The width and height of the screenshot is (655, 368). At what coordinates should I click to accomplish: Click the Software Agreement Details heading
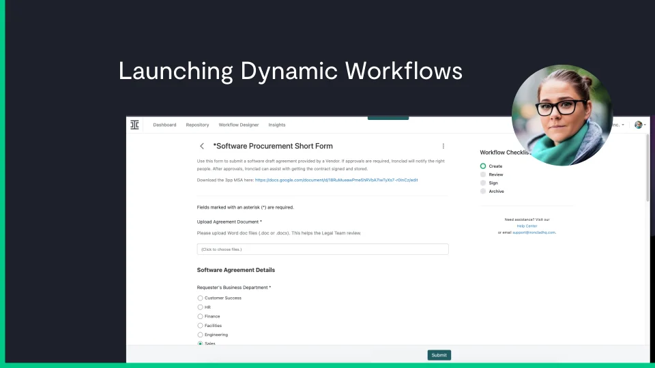click(235, 270)
